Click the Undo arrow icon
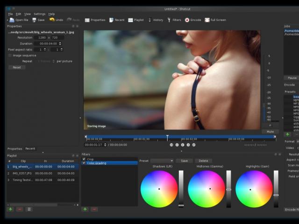 52,20
